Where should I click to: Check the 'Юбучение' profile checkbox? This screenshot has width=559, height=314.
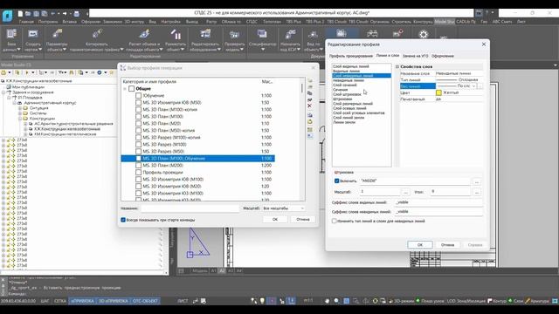click(x=138, y=96)
